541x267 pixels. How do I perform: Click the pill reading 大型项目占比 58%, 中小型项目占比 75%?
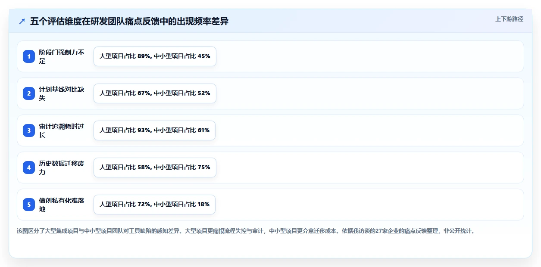point(155,168)
